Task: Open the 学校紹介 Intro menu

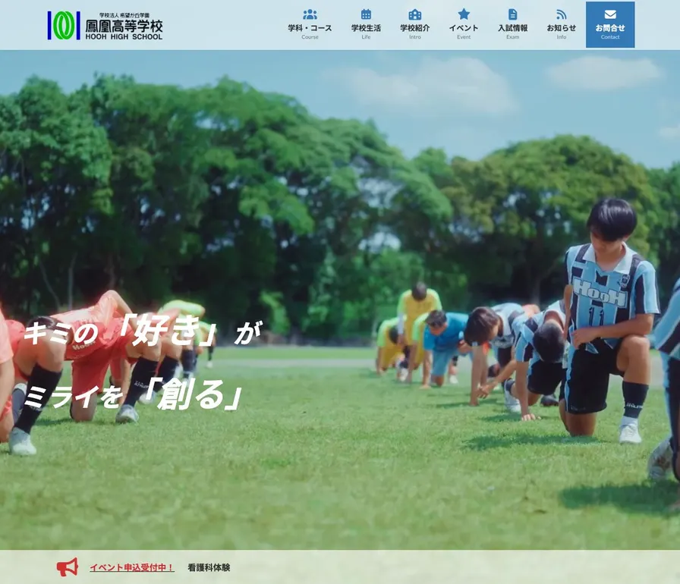Action: [415, 25]
